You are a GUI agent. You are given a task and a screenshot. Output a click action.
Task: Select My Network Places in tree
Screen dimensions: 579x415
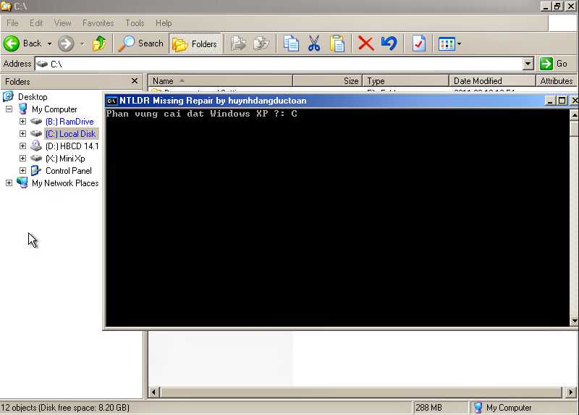[x=65, y=183]
